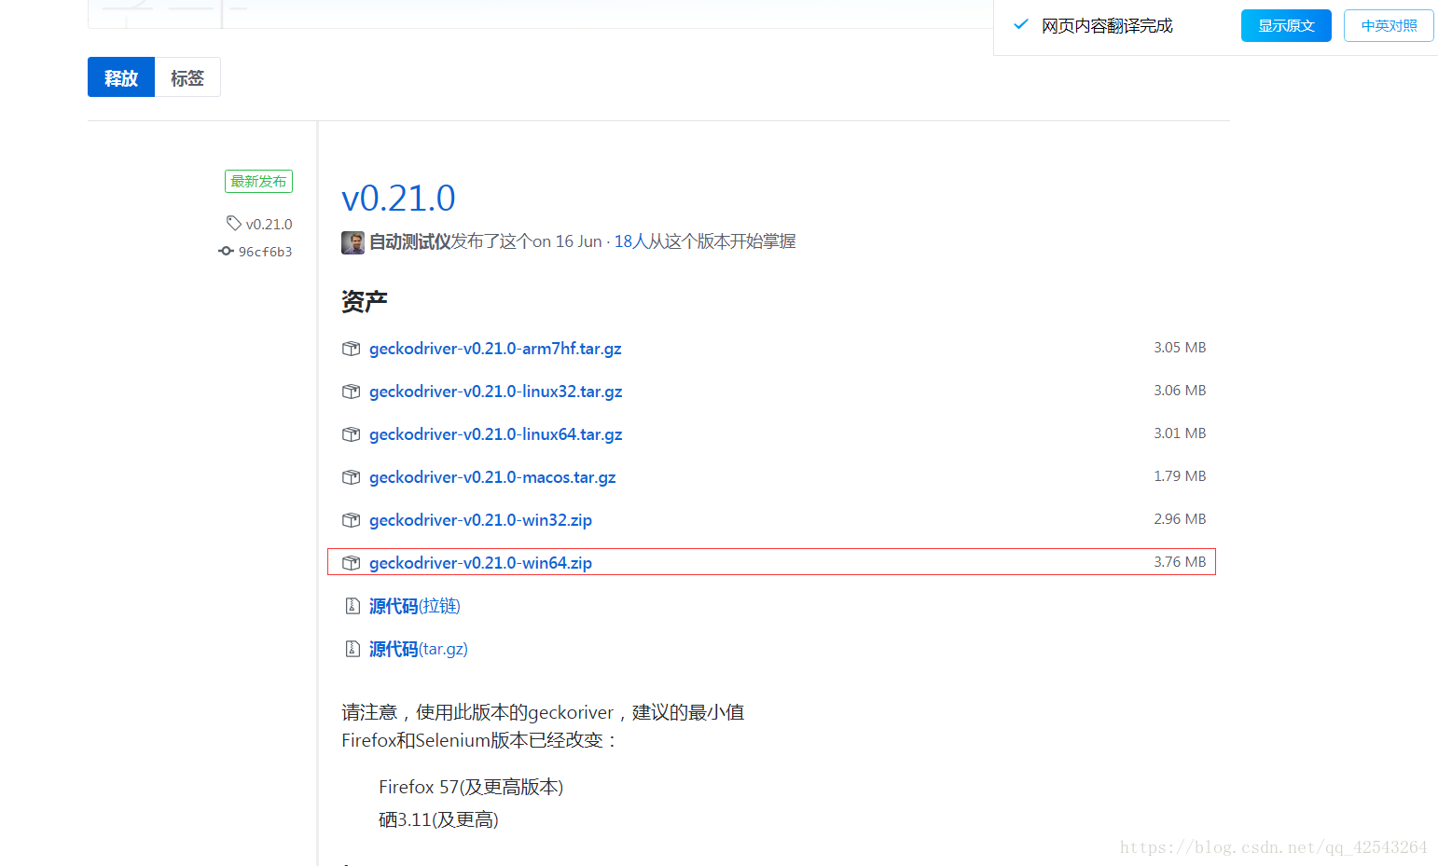Image resolution: width=1438 pixels, height=866 pixels.
Task: Click the 3.06 MB file size
Action: pos(1180,391)
